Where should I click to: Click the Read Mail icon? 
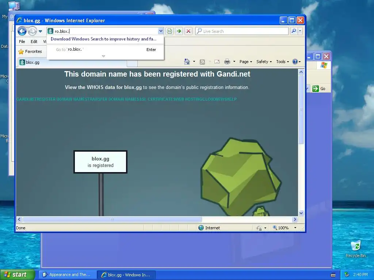coord(217,62)
